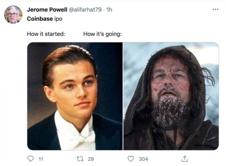Visit the @alifarhat79 handle link
Screen dimensions: 226x166
coord(86,10)
